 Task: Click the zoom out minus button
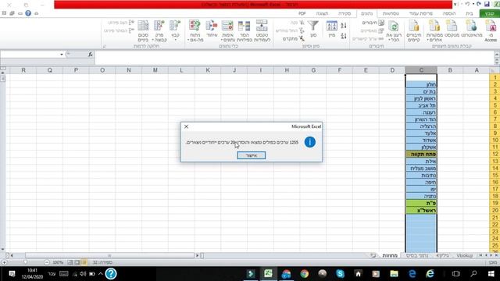pyautogui.click(x=47, y=262)
